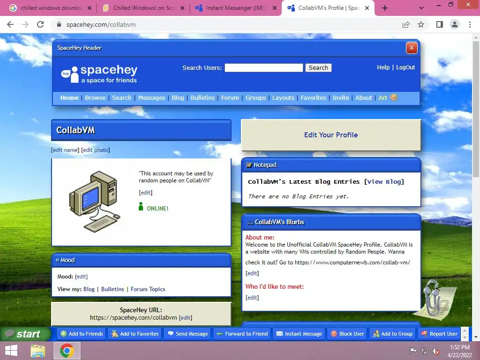Click the CollabVM computer profile picture
This screenshot has width=480, height=360.
click(x=95, y=202)
